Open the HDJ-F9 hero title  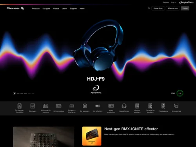[x=96, y=79]
